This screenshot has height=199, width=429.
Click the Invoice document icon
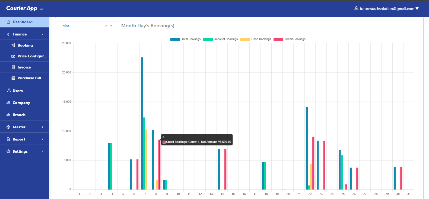(x=13, y=67)
